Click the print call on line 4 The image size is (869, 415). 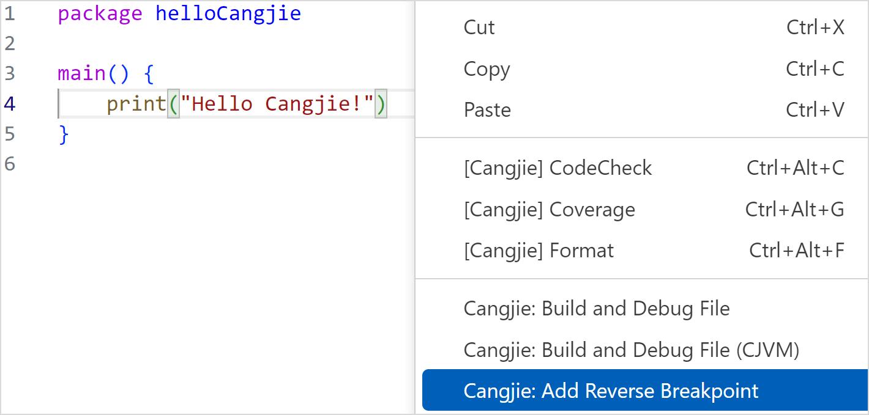tap(136, 104)
